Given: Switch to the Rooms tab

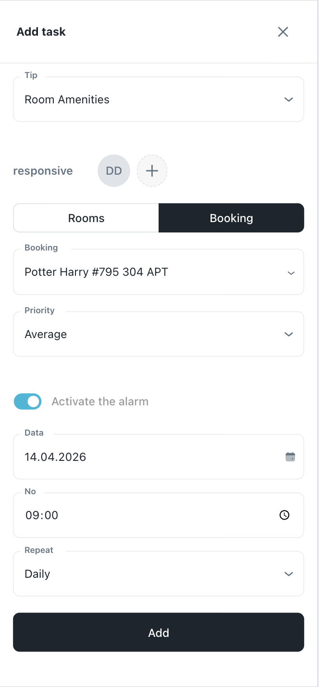Looking at the screenshot, I should tap(86, 218).
